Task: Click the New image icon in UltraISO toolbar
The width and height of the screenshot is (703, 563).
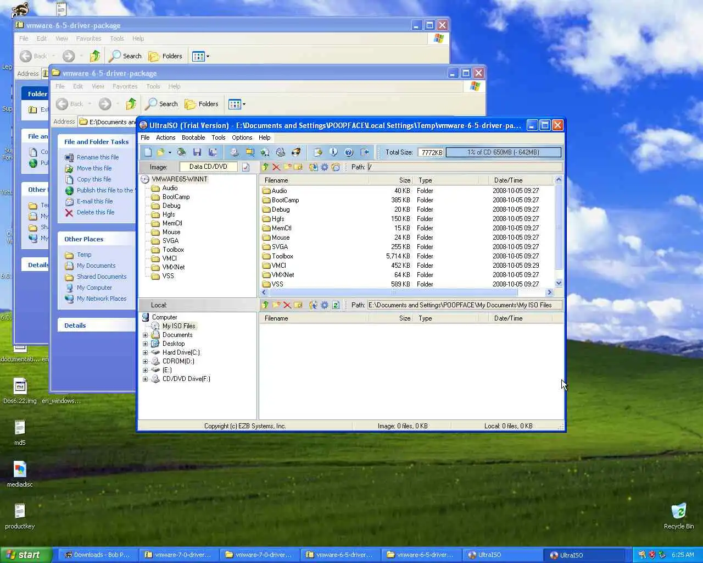Action: [x=148, y=152]
